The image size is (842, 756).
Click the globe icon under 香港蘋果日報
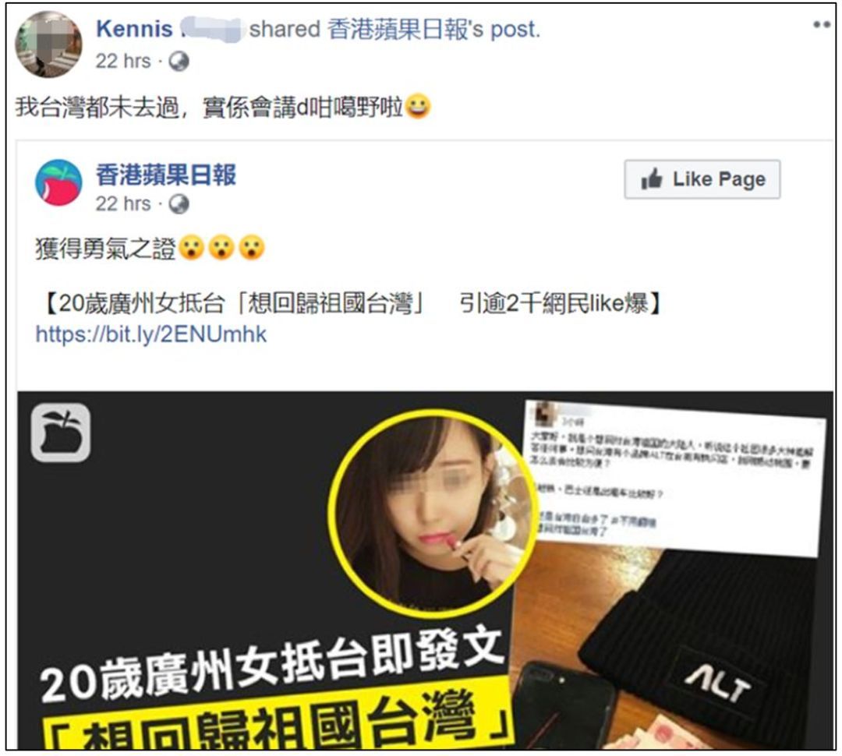pyautogui.click(x=179, y=204)
